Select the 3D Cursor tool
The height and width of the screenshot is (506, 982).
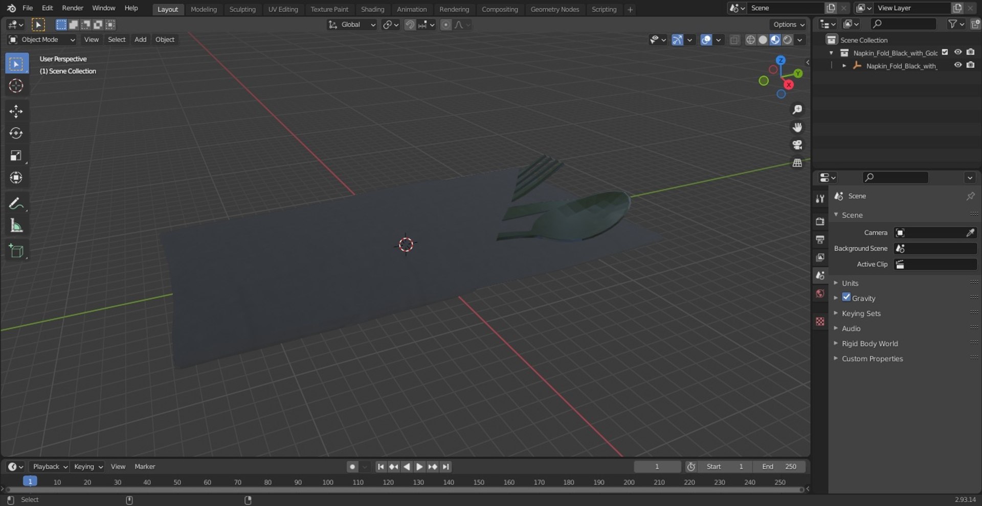(x=16, y=86)
